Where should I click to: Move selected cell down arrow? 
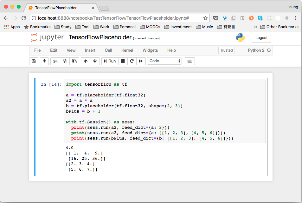tap(95, 61)
